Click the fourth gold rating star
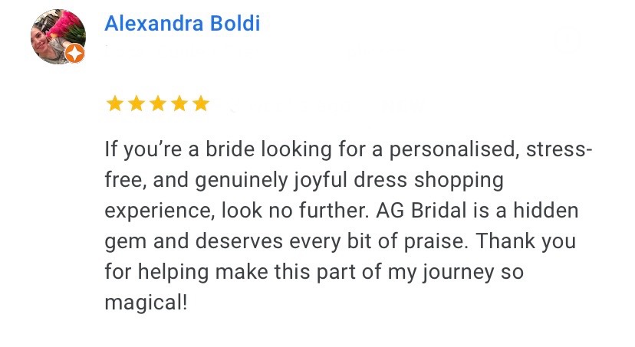 [179, 103]
